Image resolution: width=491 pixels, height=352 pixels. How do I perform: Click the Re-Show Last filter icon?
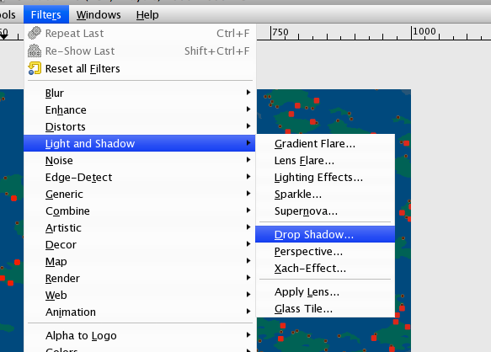click(x=35, y=51)
